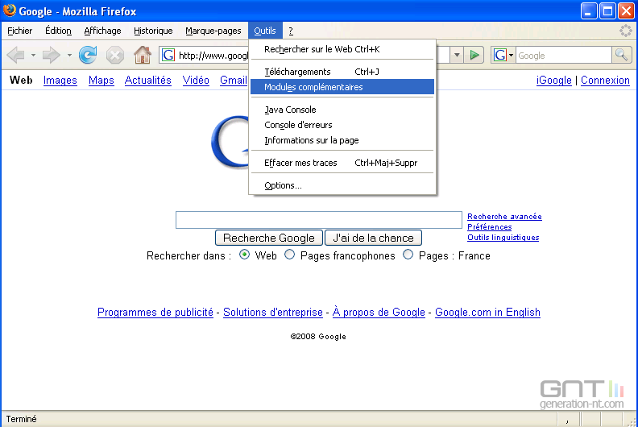Open Java Console menu item
The image size is (638, 427).
coord(342,110)
